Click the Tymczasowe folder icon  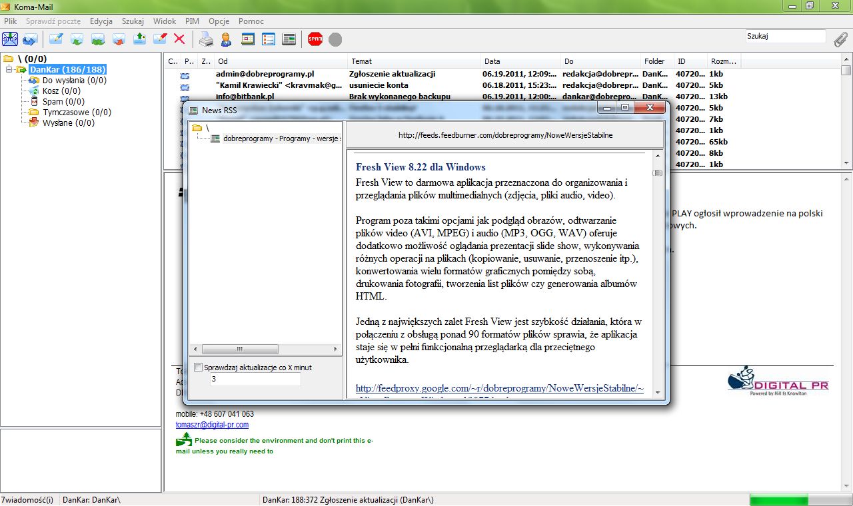(x=34, y=113)
